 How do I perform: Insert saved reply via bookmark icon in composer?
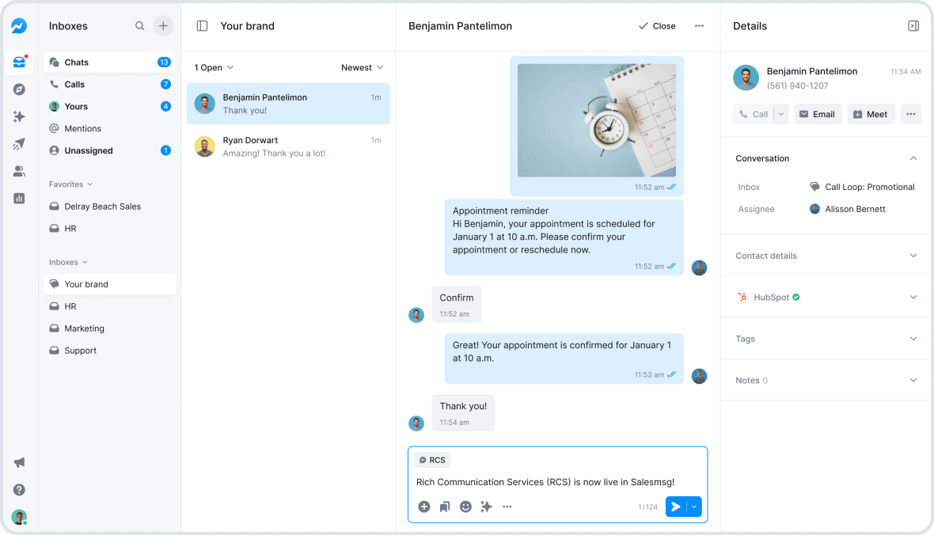[445, 507]
